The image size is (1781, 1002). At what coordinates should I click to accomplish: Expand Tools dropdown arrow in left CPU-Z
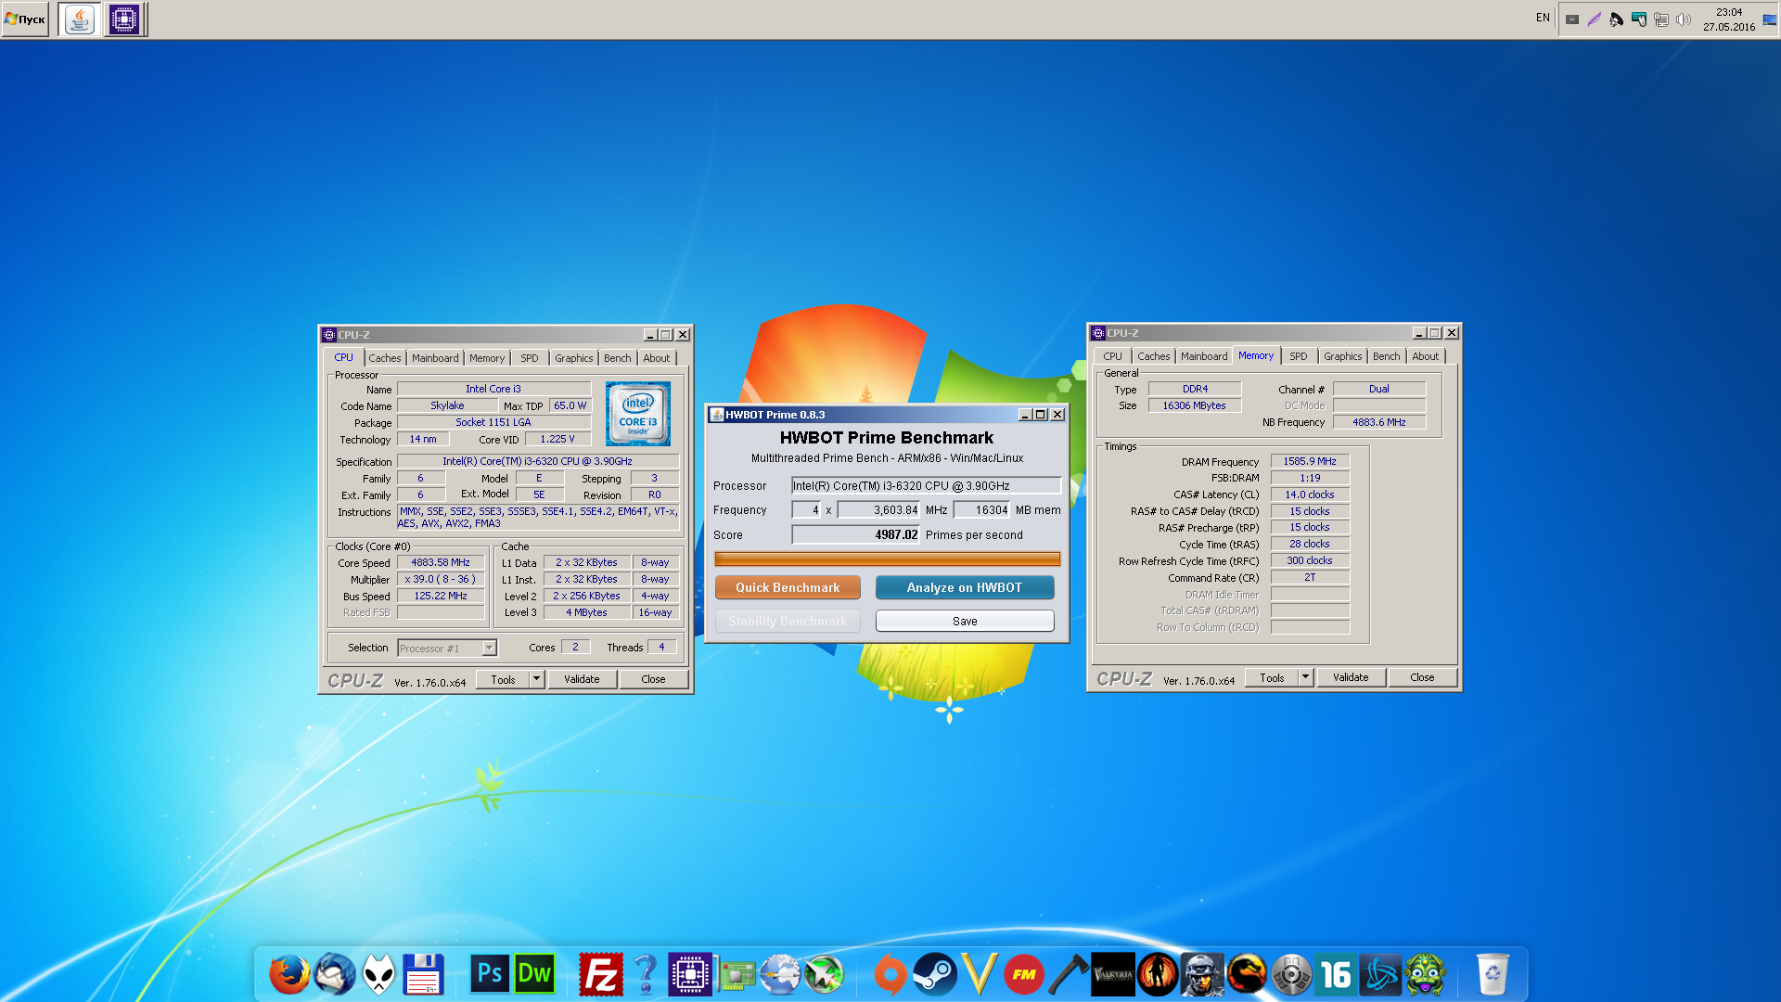click(x=536, y=679)
